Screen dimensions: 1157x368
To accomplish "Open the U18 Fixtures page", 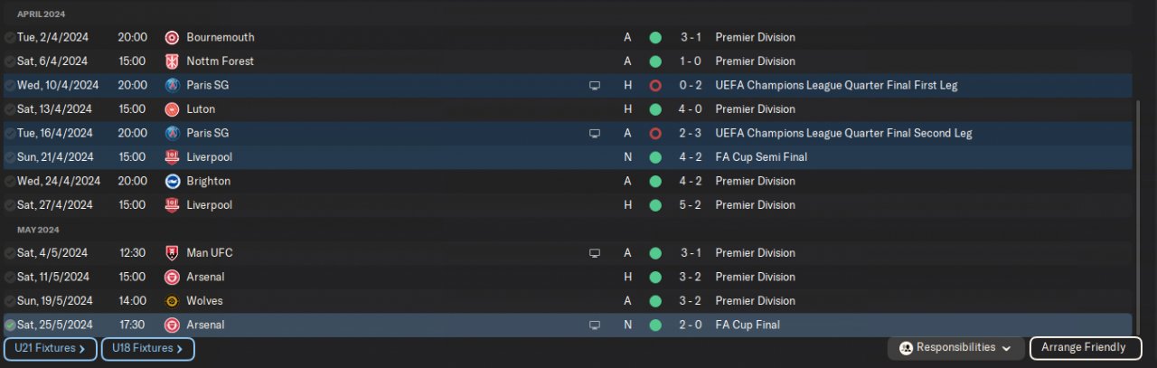I will pos(147,348).
